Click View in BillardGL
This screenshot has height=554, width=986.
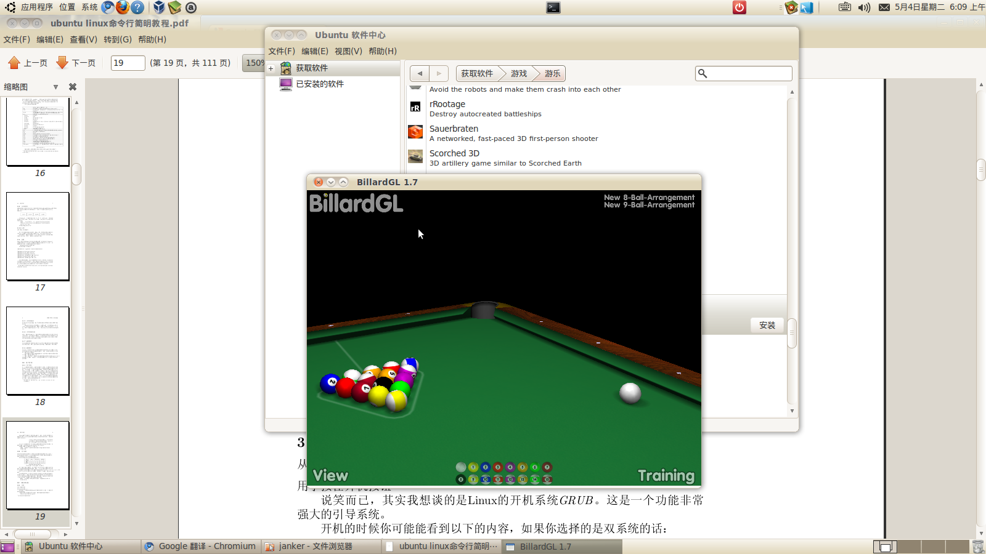click(330, 475)
